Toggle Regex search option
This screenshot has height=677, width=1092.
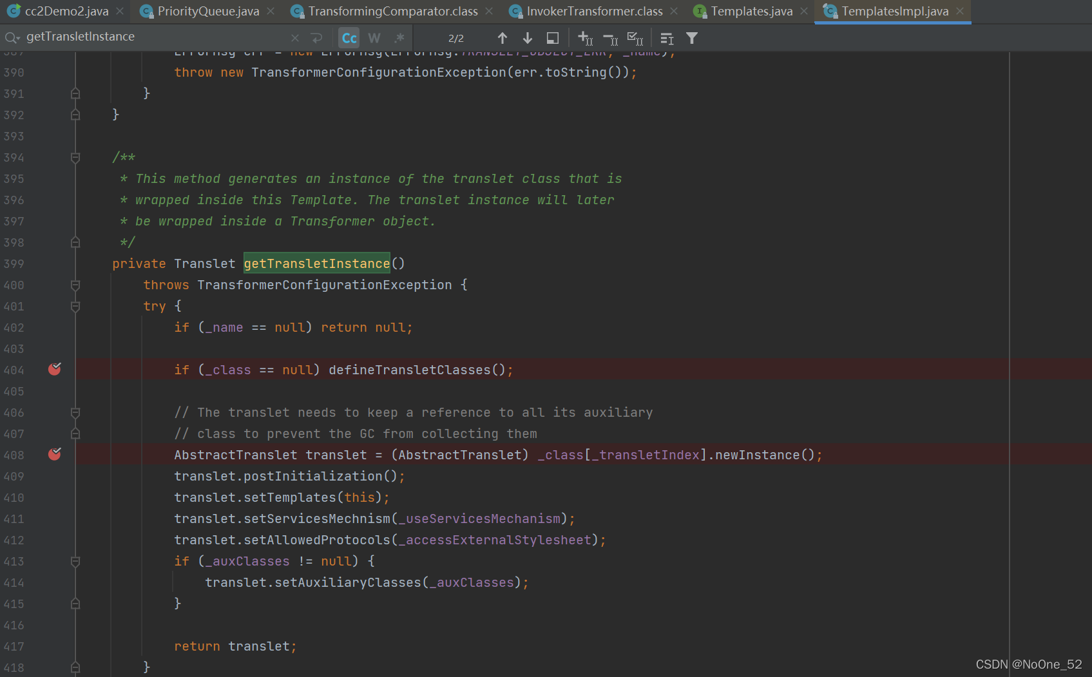pyautogui.click(x=399, y=38)
